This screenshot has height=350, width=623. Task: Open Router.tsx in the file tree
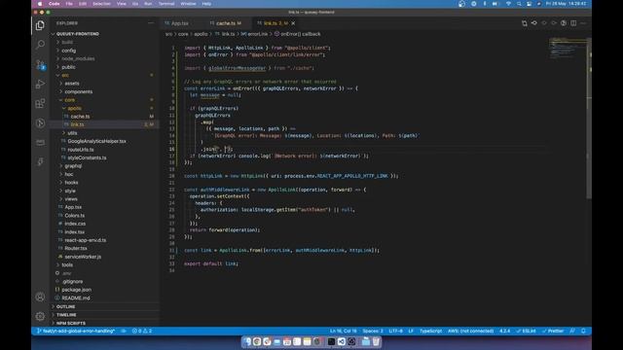pos(76,248)
